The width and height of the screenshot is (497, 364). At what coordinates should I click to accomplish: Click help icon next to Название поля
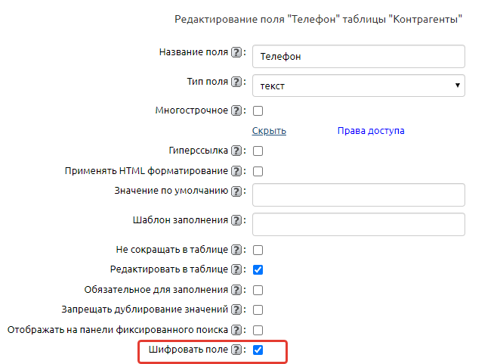pos(236,53)
